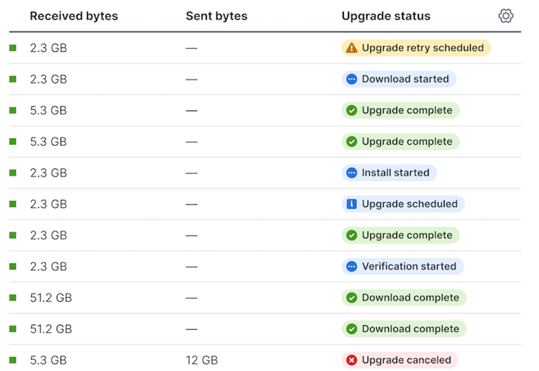The width and height of the screenshot is (539, 371).
Task: Click the 12 GB sent bytes value
Action: coord(202,360)
